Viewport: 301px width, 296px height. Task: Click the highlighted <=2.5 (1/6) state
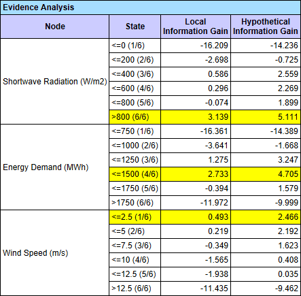pyautogui.click(x=135, y=217)
